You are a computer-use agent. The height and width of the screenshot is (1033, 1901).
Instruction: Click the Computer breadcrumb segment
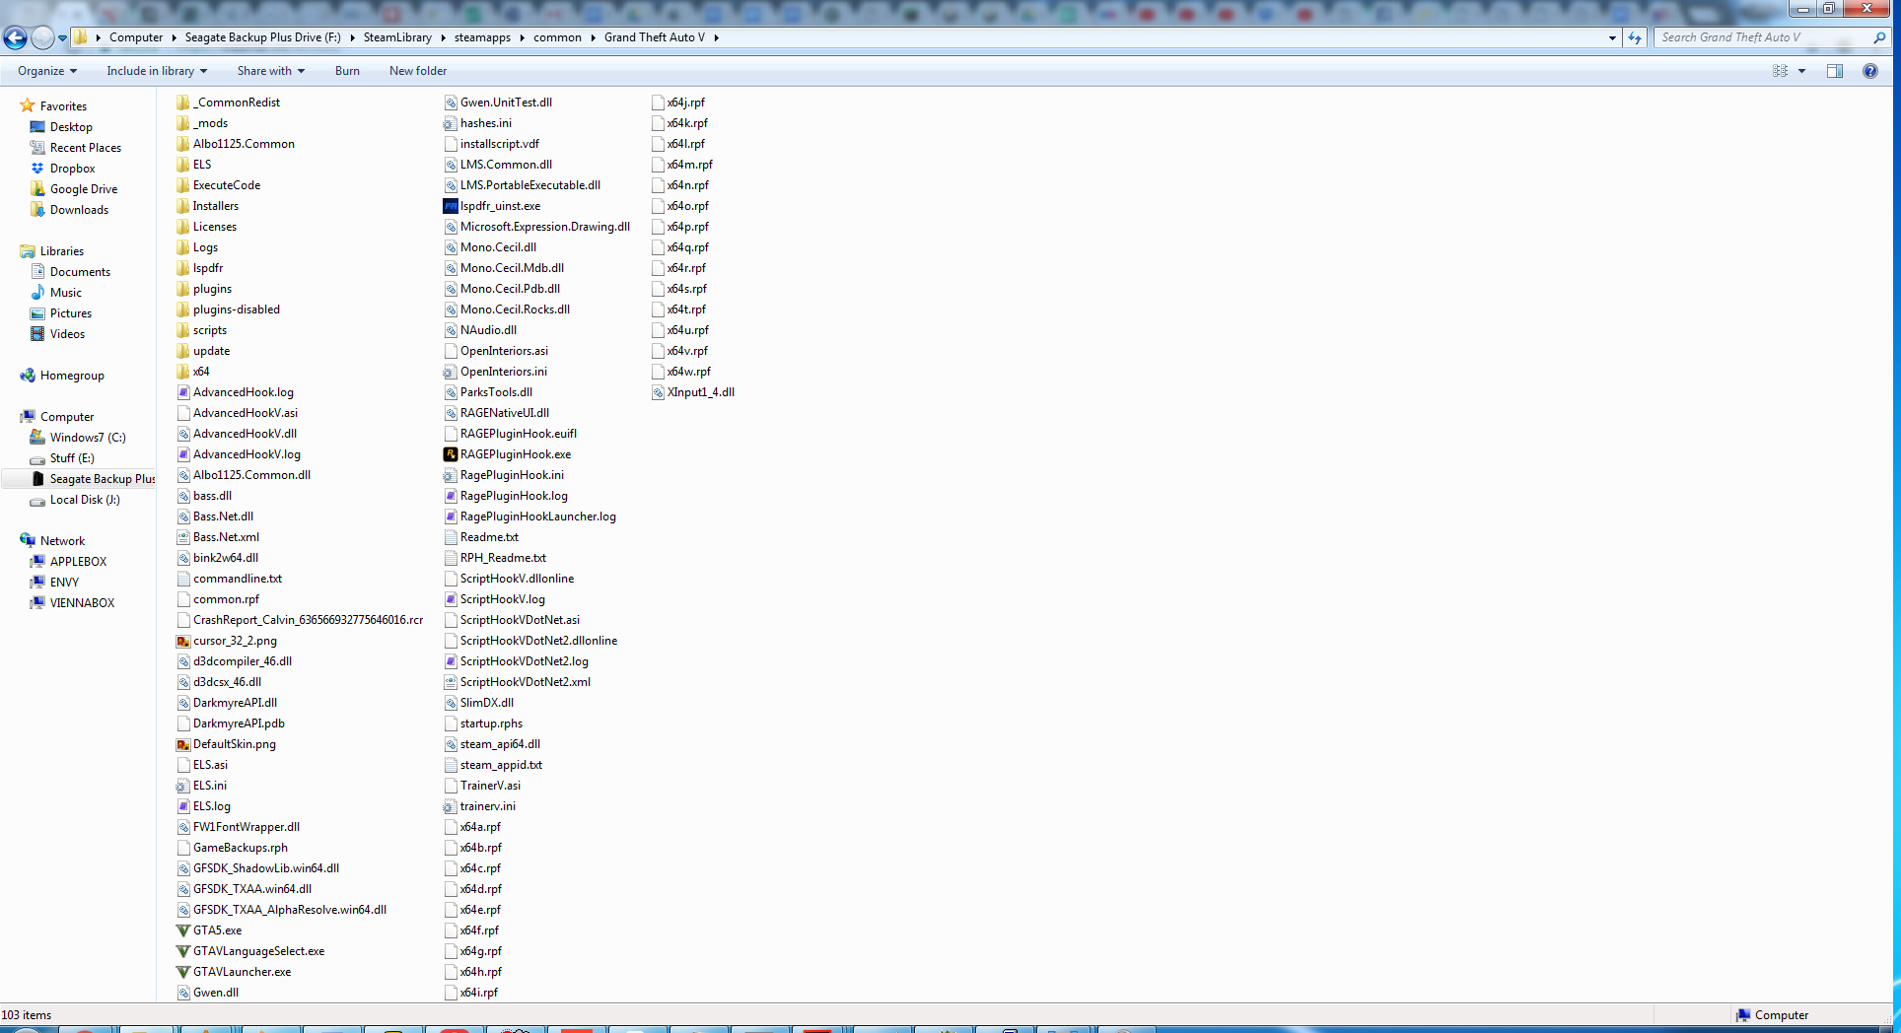136,37
